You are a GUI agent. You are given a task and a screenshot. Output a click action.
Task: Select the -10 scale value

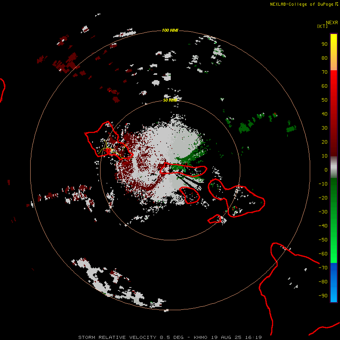323,184
